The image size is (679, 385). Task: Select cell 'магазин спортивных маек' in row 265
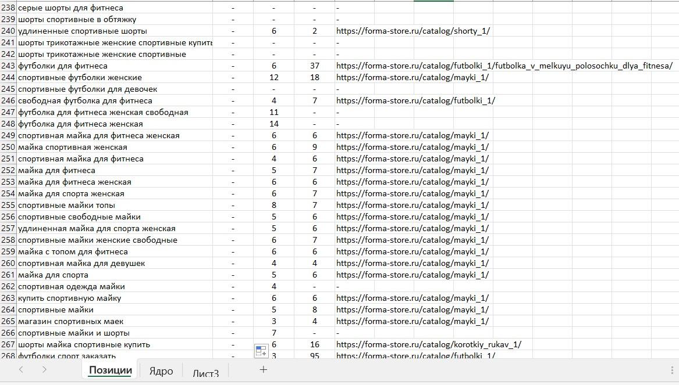point(115,321)
